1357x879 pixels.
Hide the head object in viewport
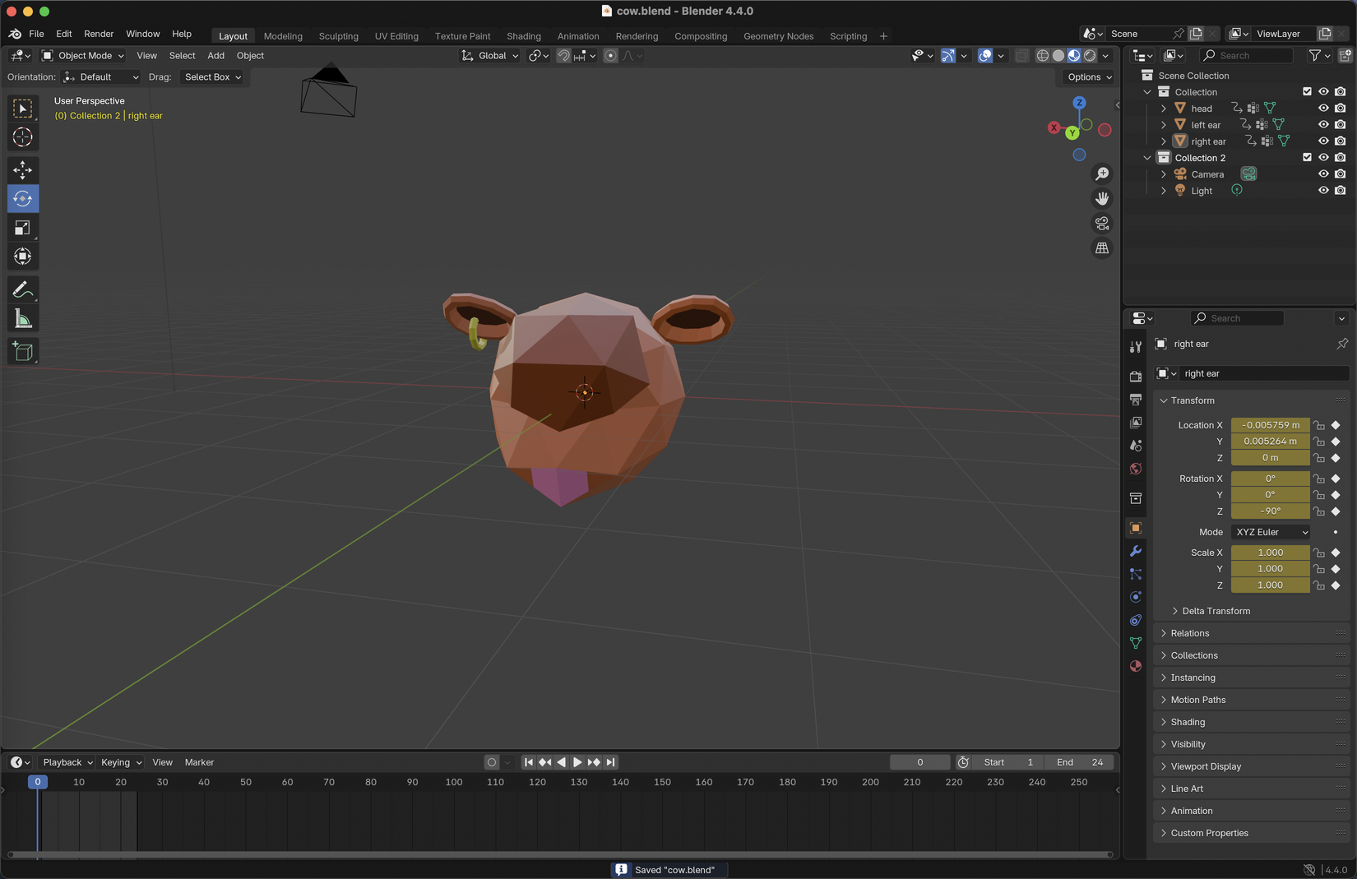1323,108
